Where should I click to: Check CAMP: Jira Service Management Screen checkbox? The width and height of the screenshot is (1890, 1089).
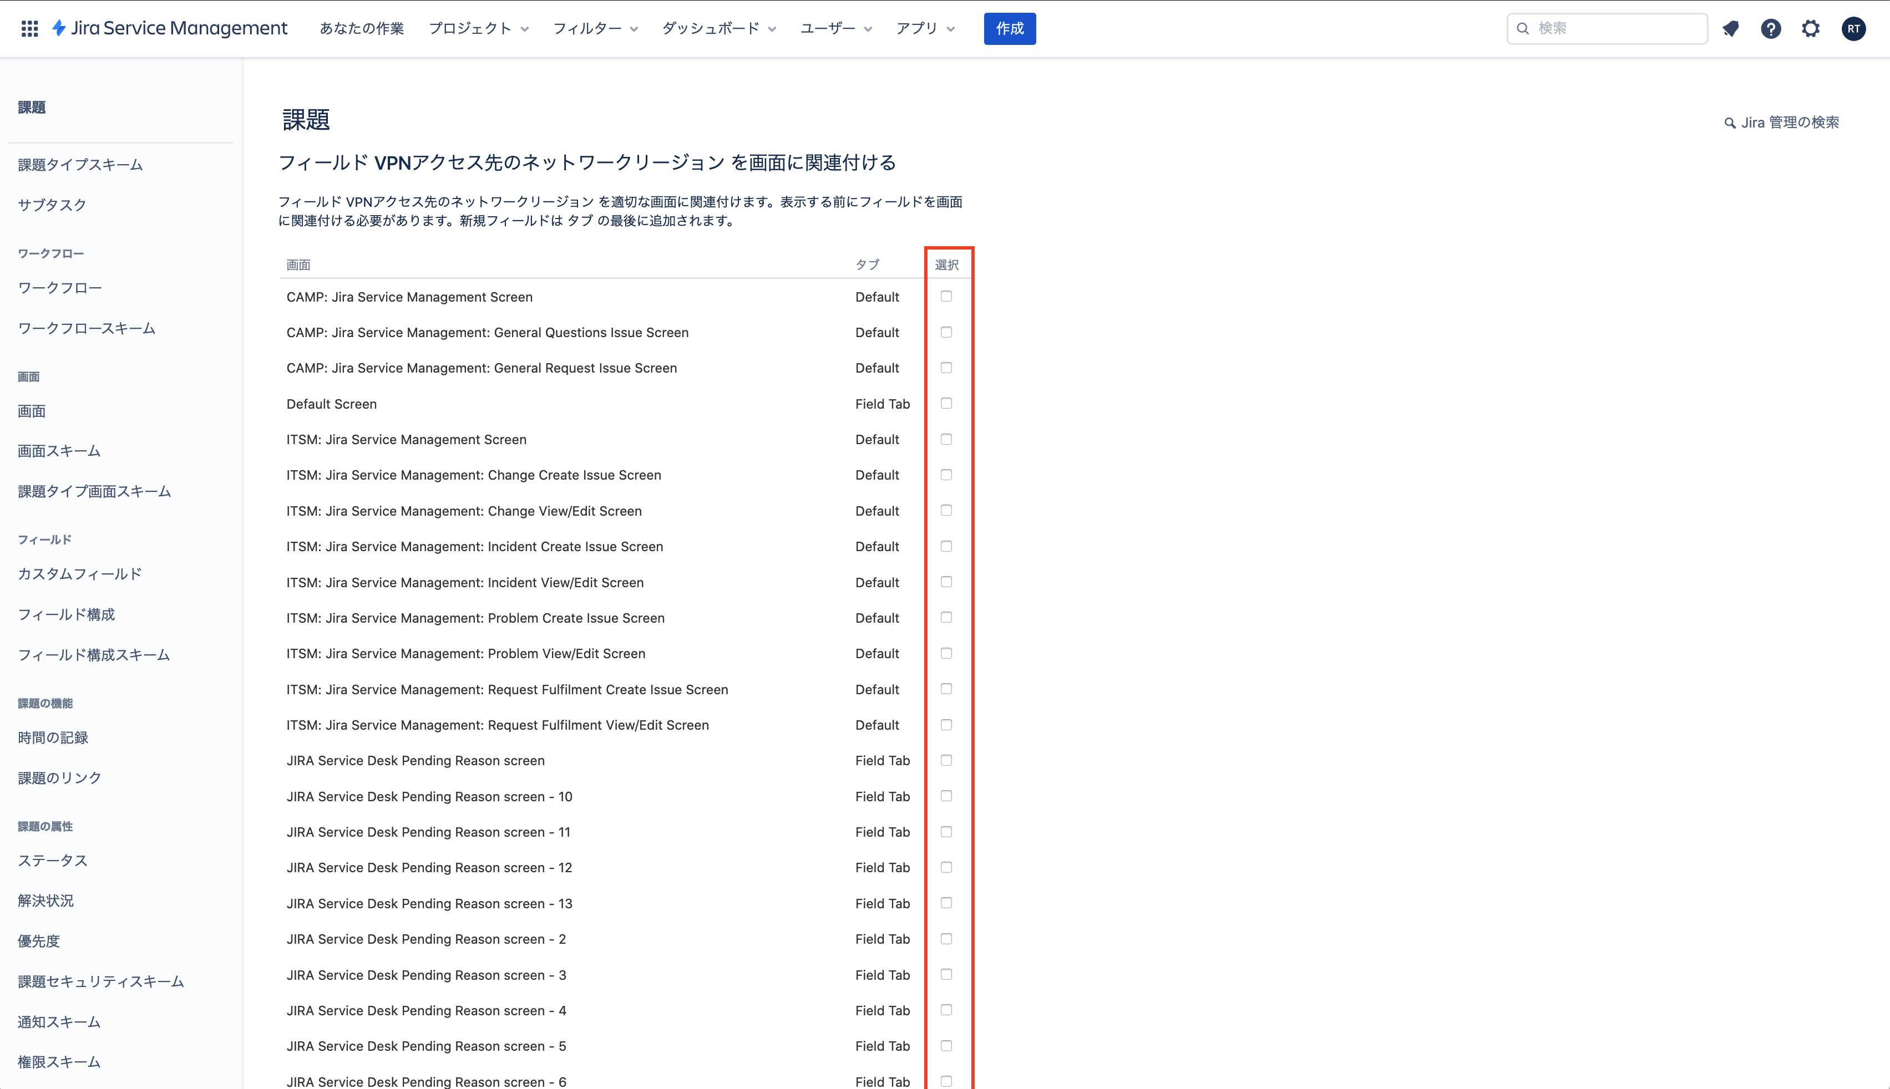pyautogui.click(x=946, y=296)
